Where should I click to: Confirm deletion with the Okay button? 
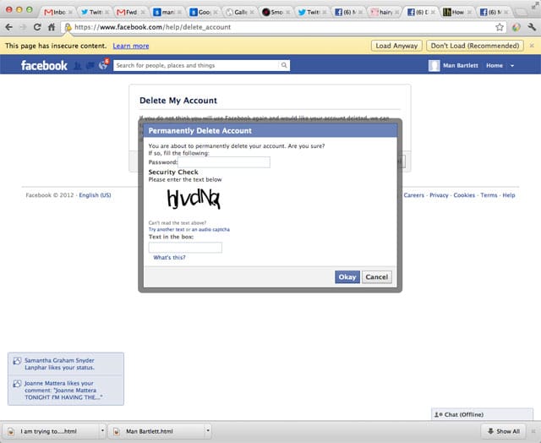pos(347,276)
